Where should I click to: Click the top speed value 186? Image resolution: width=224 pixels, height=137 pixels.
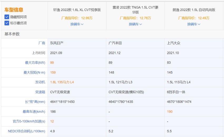pyautogui.click(x=53, y=112)
